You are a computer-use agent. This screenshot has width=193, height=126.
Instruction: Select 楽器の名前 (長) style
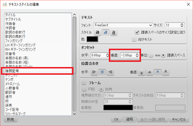click(38, 58)
